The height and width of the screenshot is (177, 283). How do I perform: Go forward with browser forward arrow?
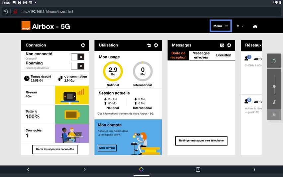point(85,169)
